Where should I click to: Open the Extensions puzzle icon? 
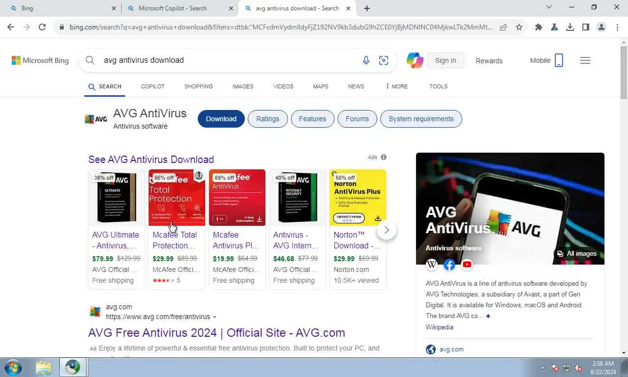point(539,27)
